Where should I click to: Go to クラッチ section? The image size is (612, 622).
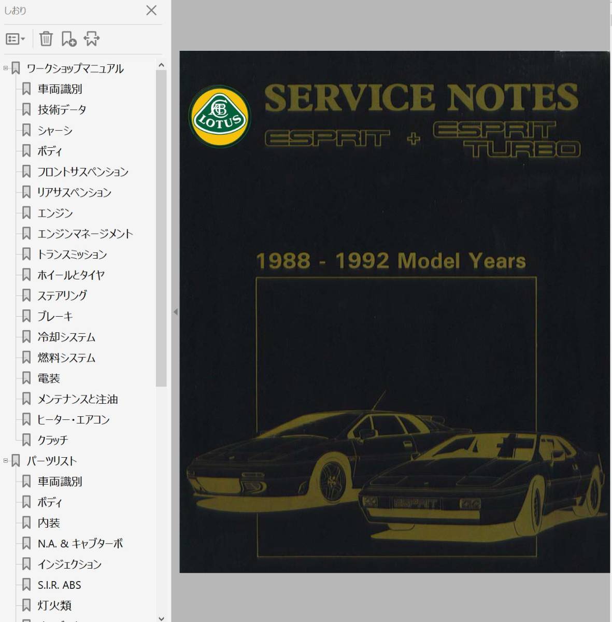tap(53, 441)
